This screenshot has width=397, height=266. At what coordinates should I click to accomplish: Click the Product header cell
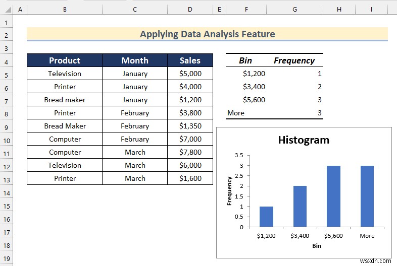65,60
